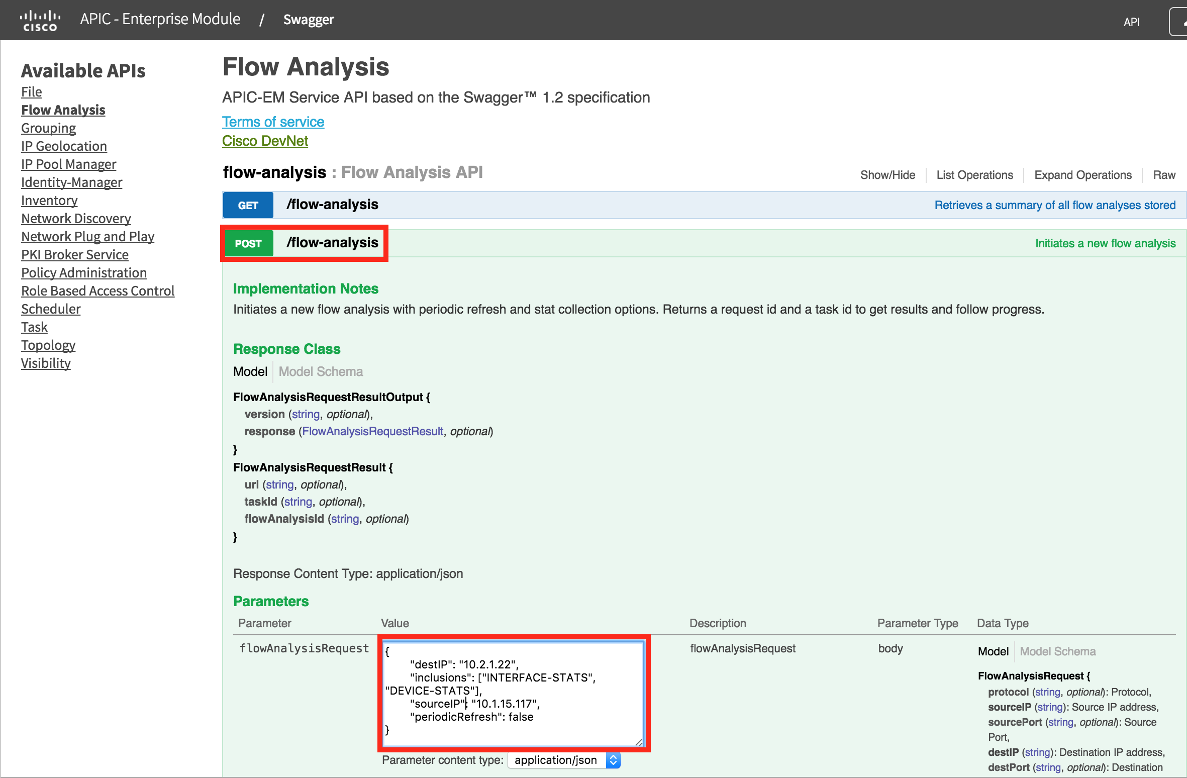Open the PKI Broker Service API
Viewport: 1187px width, 778px height.
coord(75,255)
